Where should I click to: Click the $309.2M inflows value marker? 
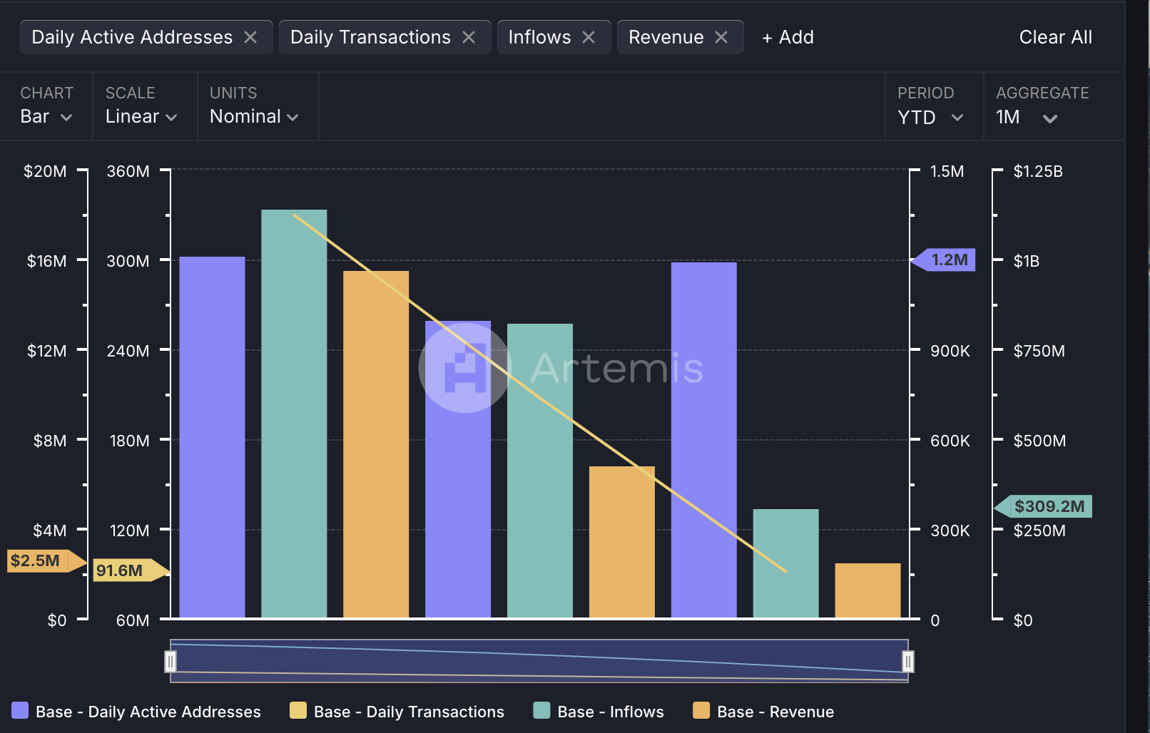click(1048, 506)
